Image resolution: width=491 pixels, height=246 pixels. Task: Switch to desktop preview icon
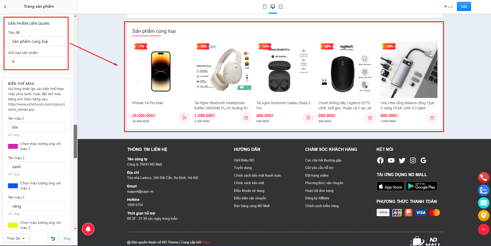point(273,7)
